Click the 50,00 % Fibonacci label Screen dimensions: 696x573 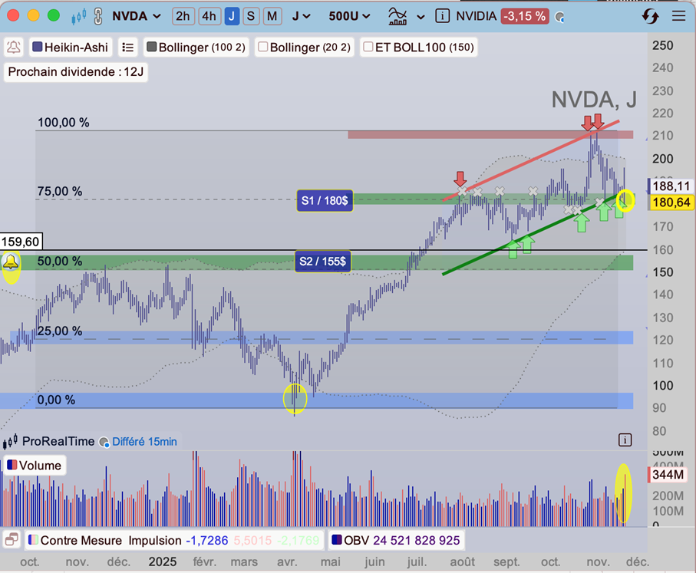[x=60, y=261]
